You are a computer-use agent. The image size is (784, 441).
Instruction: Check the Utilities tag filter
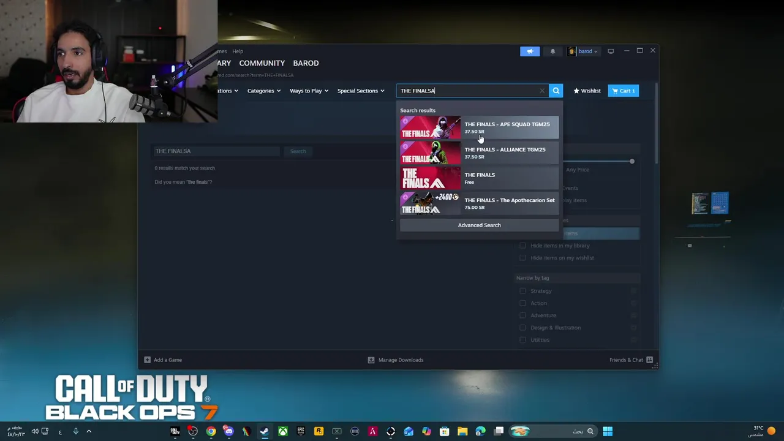[522, 340]
